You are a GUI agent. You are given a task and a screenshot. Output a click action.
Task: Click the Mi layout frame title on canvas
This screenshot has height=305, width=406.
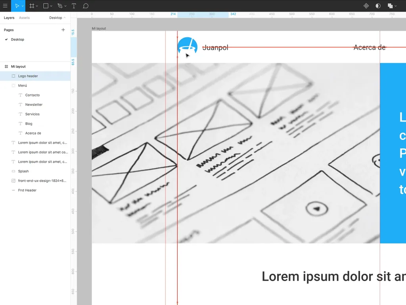99,28
